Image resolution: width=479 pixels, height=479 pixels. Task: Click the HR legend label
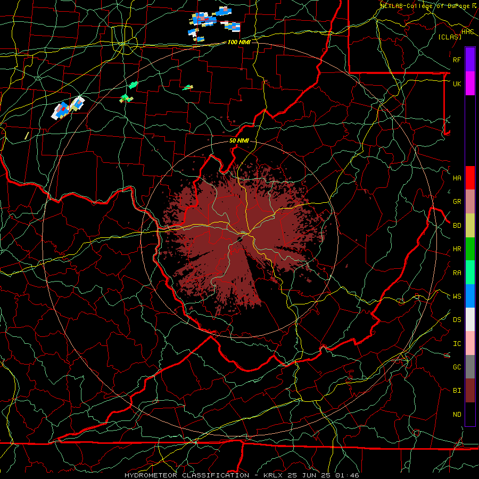coord(457,249)
